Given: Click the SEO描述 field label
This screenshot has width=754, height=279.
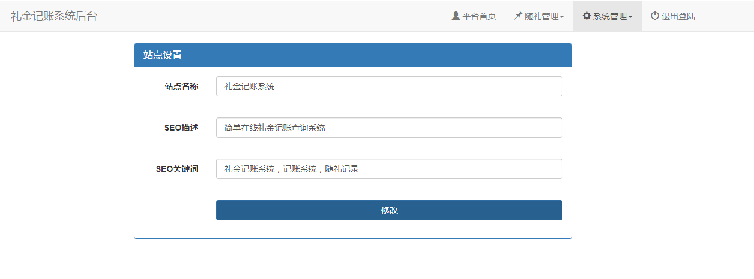Looking at the screenshot, I should (181, 128).
